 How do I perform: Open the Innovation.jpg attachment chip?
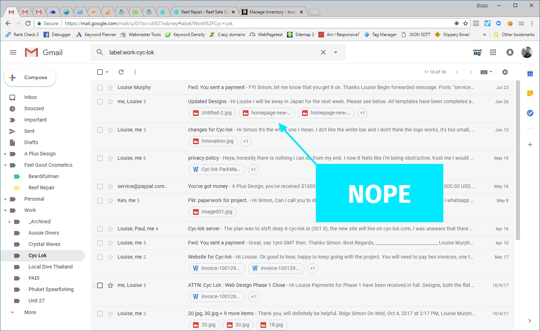[x=213, y=141]
